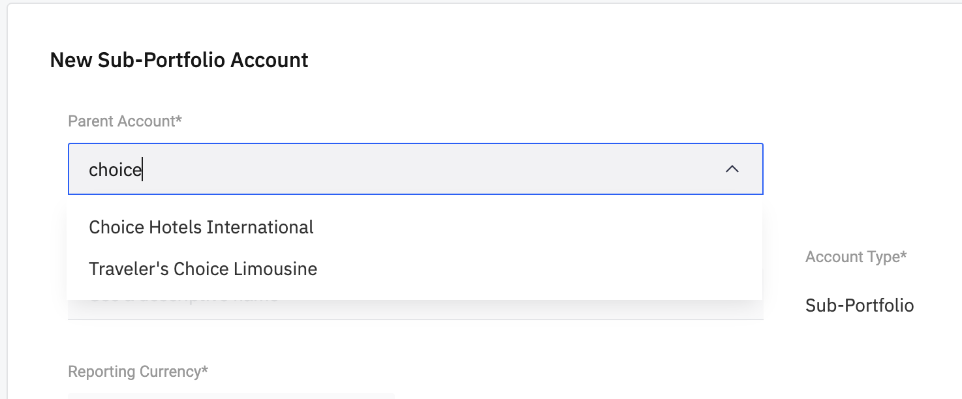The image size is (962, 399).
Task: Select Choice Hotels International option
Action: [x=201, y=227]
